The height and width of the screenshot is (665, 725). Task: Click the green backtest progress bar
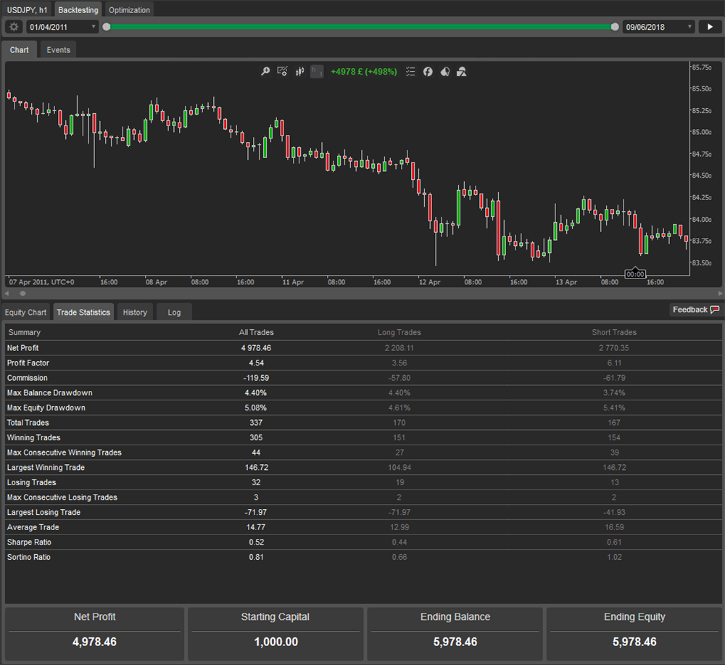(360, 27)
